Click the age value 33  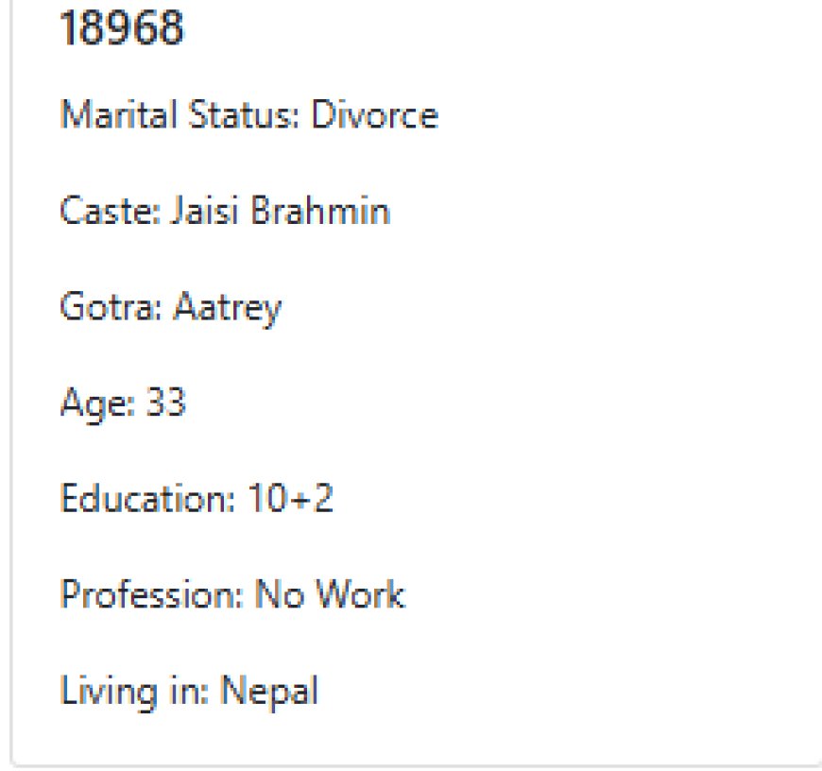click(165, 402)
